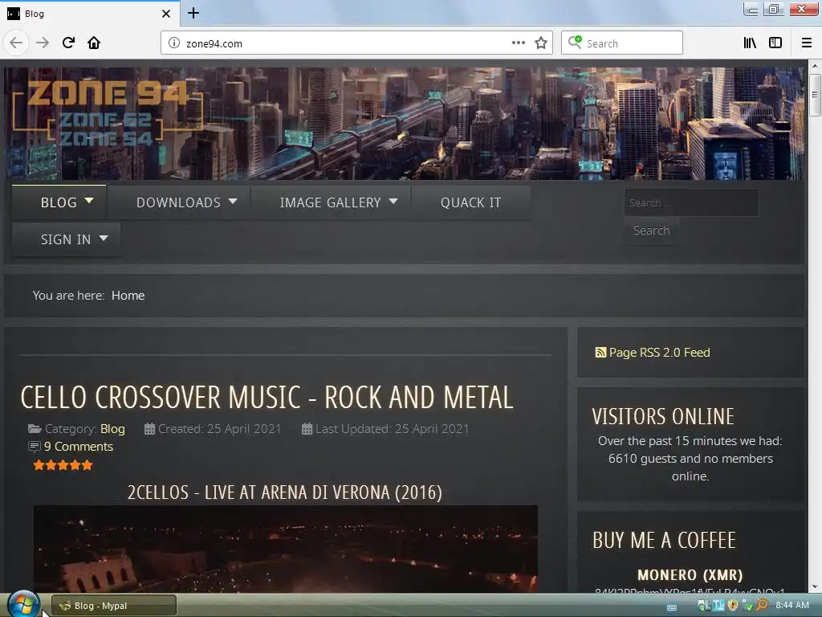Viewport: 822px width, 617px height.
Task: Click the Zone 94 logo in banner
Action: click(107, 112)
